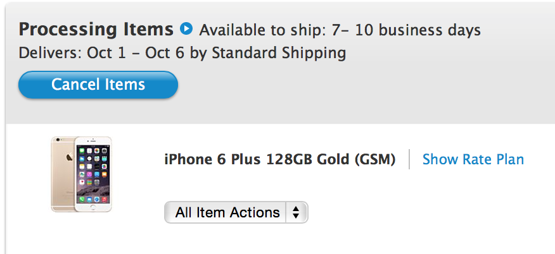
Task: Click the front-facing iPhone screen in the image
Action: tap(92, 175)
